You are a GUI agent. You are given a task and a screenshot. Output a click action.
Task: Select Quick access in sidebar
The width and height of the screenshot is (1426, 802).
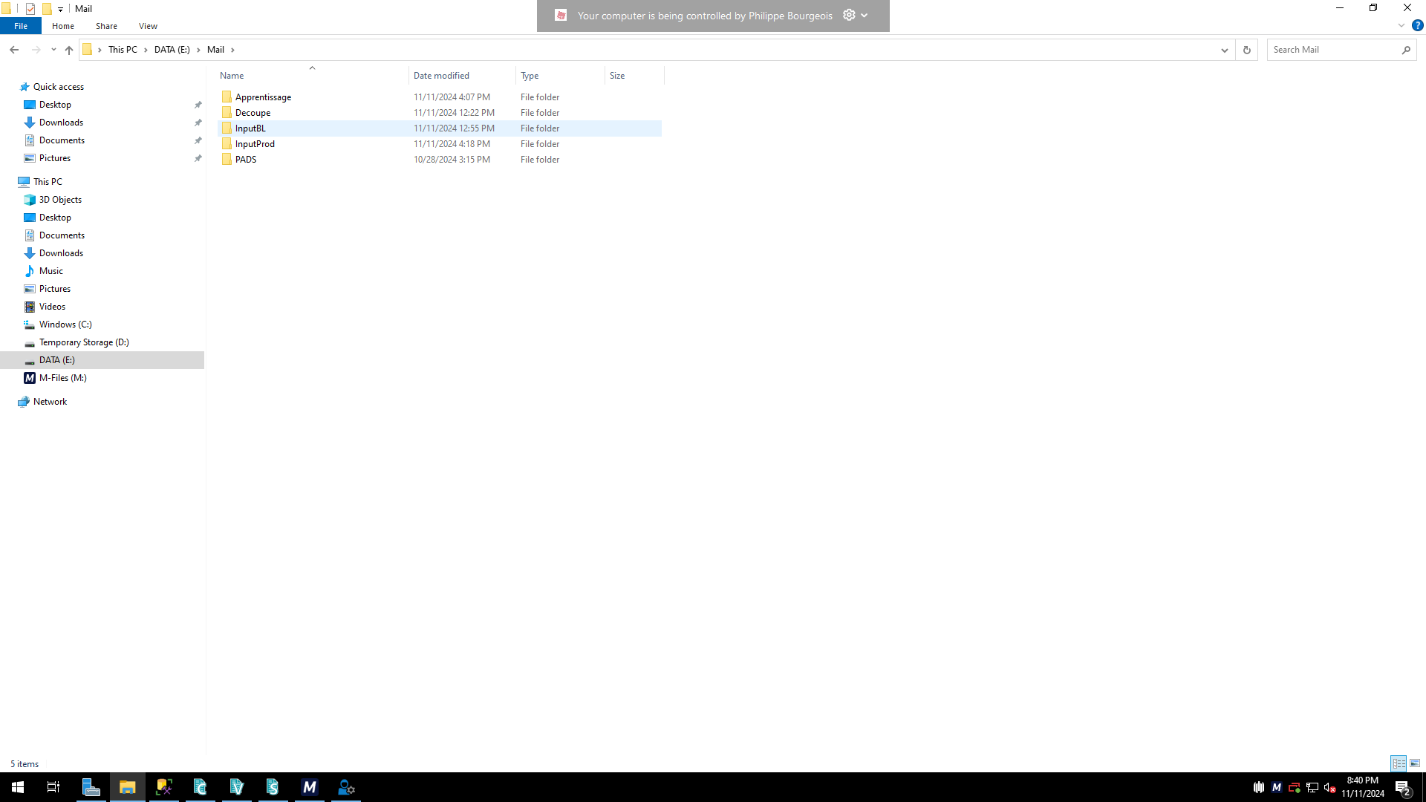(x=58, y=87)
